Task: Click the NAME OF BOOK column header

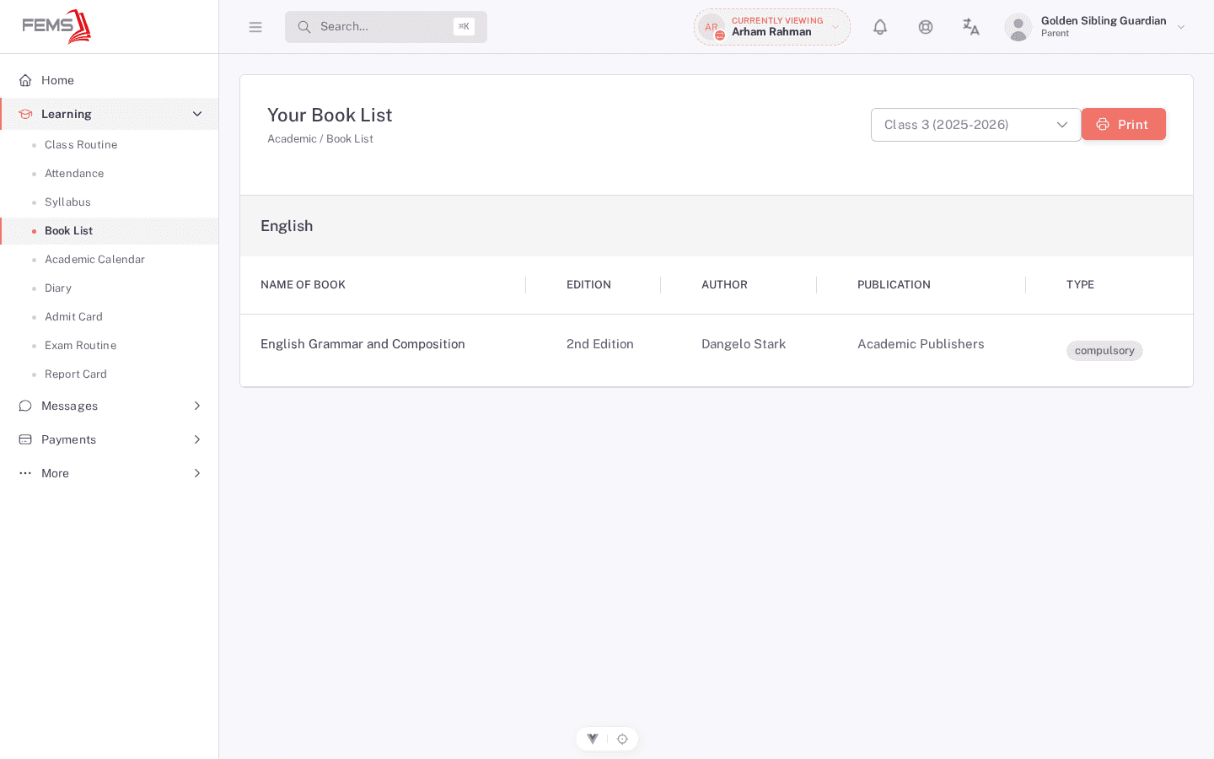Action: click(x=303, y=285)
